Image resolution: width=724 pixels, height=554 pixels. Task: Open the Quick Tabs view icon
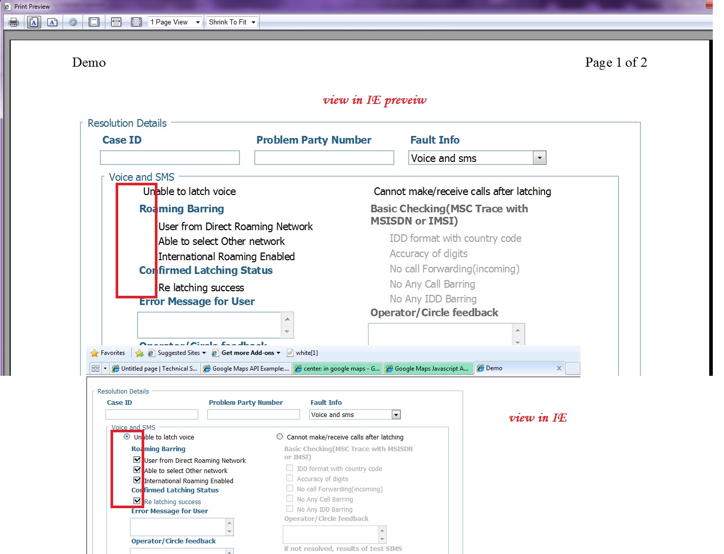tap(96, 368)
